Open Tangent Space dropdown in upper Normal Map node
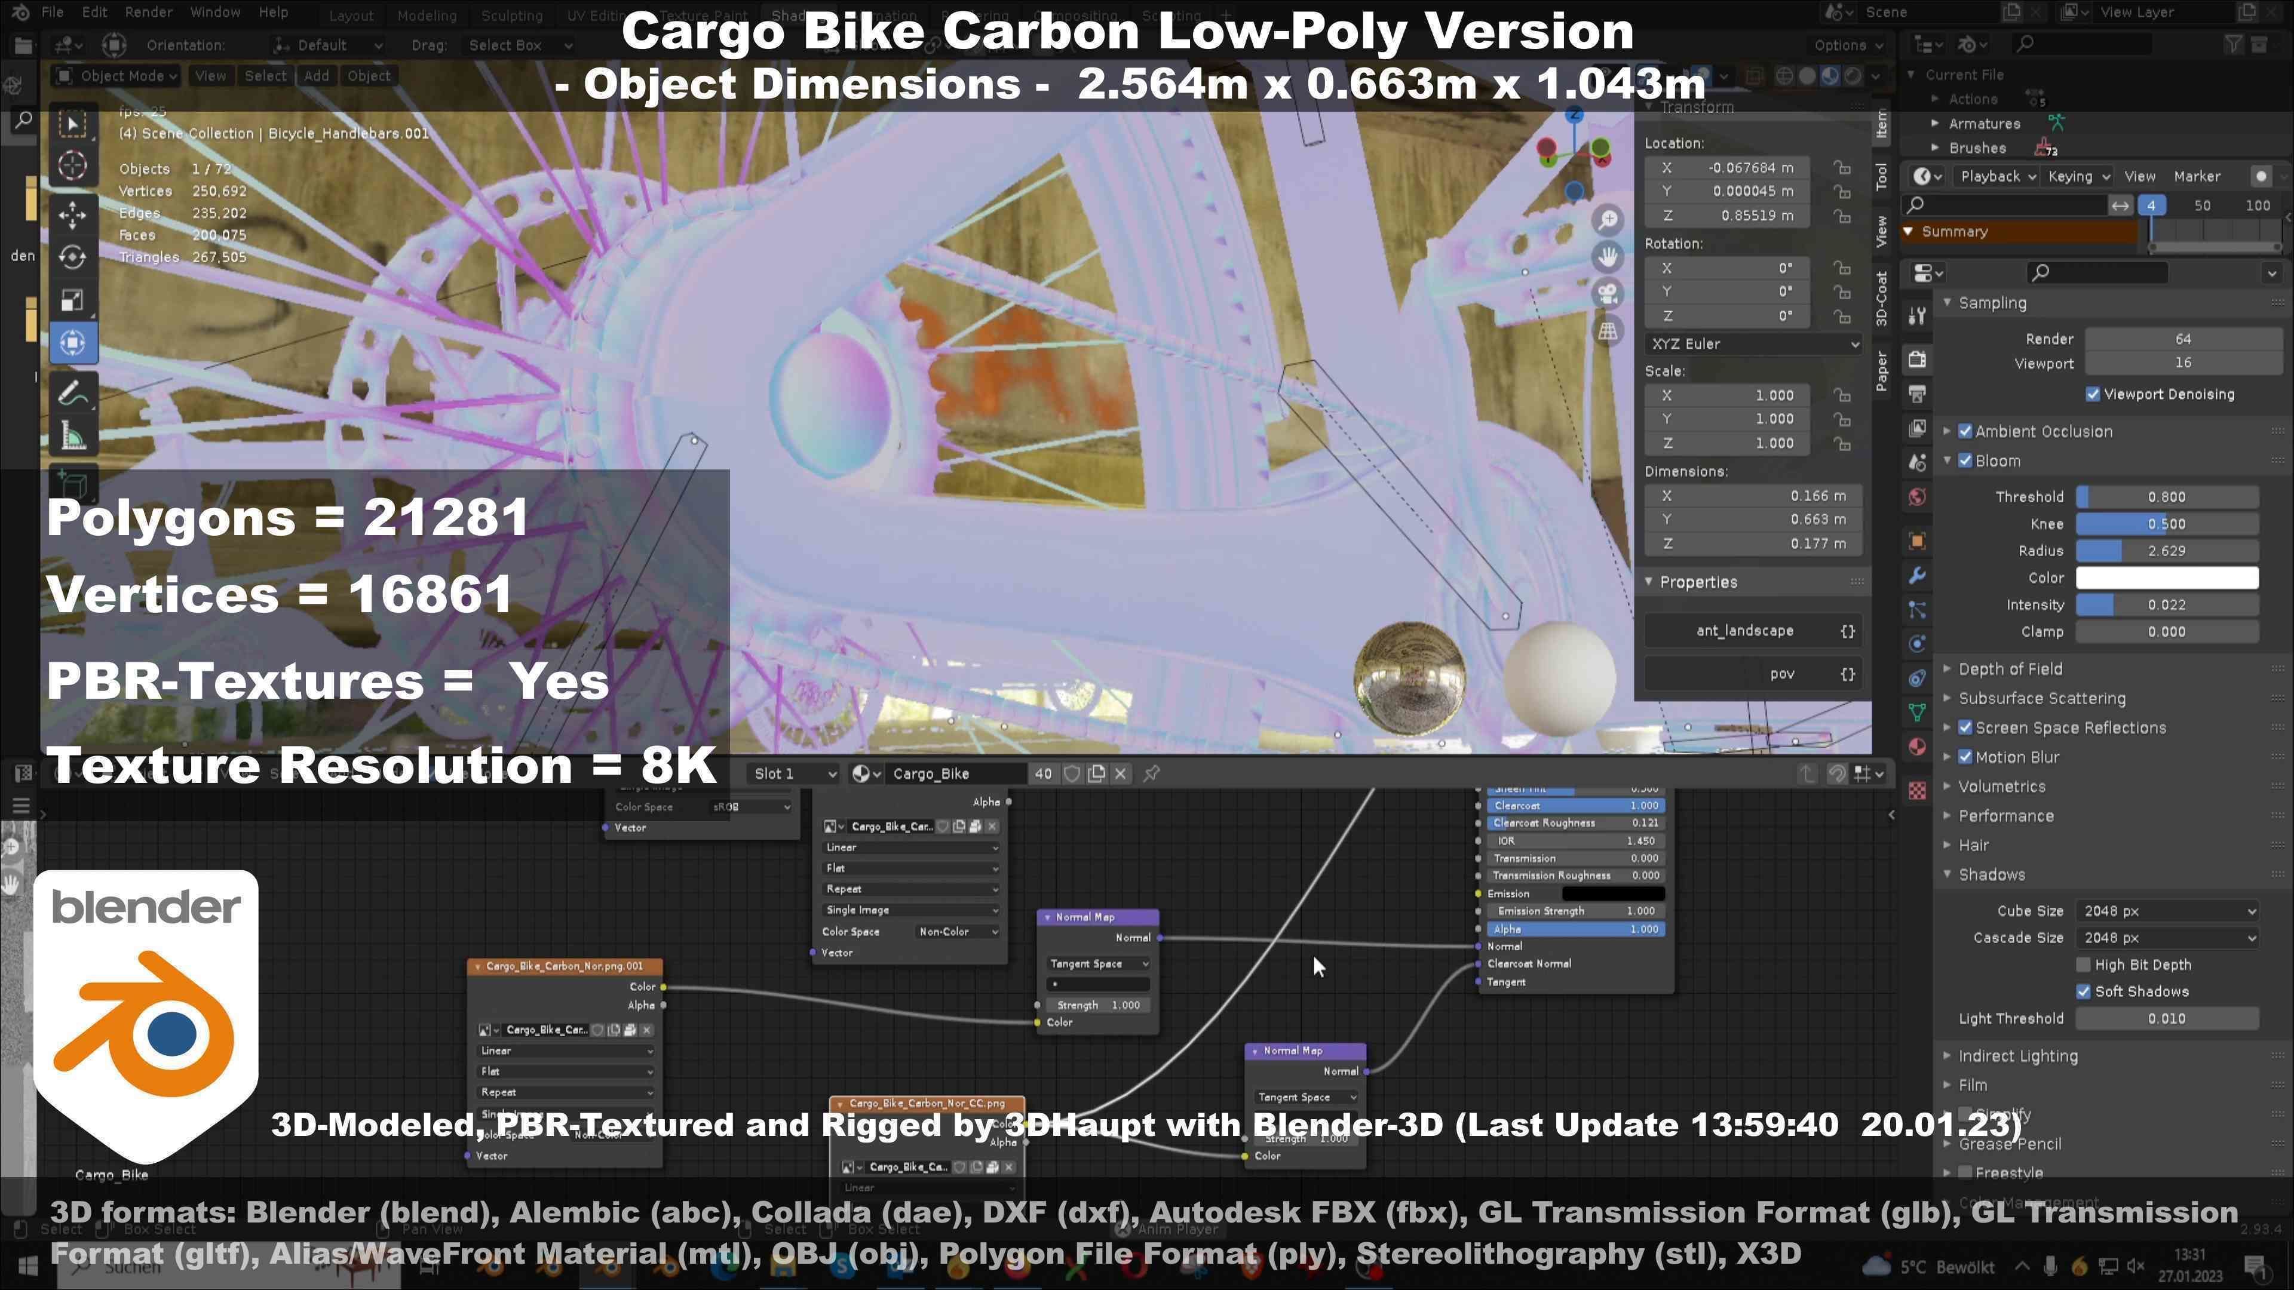Screen dimensions: 2294x1290 (1098, 964)
